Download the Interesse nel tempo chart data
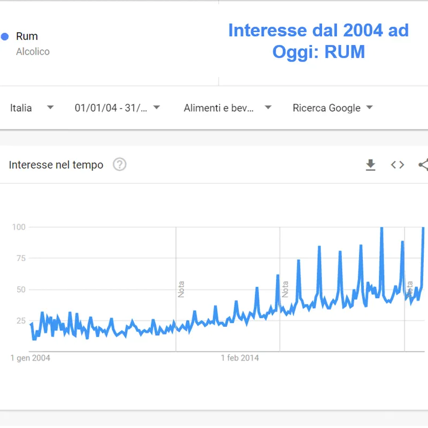The image size is (428, 428). (370, 165)
